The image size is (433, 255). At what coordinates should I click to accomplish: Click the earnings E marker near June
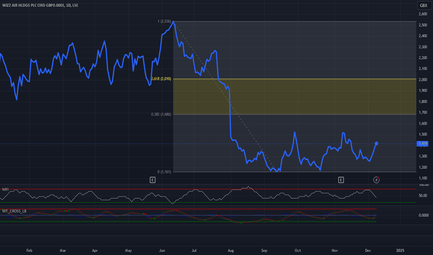152,180
